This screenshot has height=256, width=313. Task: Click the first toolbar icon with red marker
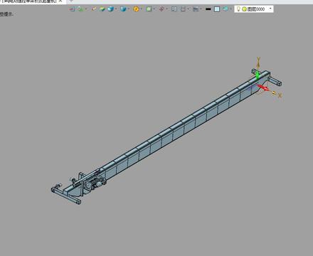click(x=72, y=9)
